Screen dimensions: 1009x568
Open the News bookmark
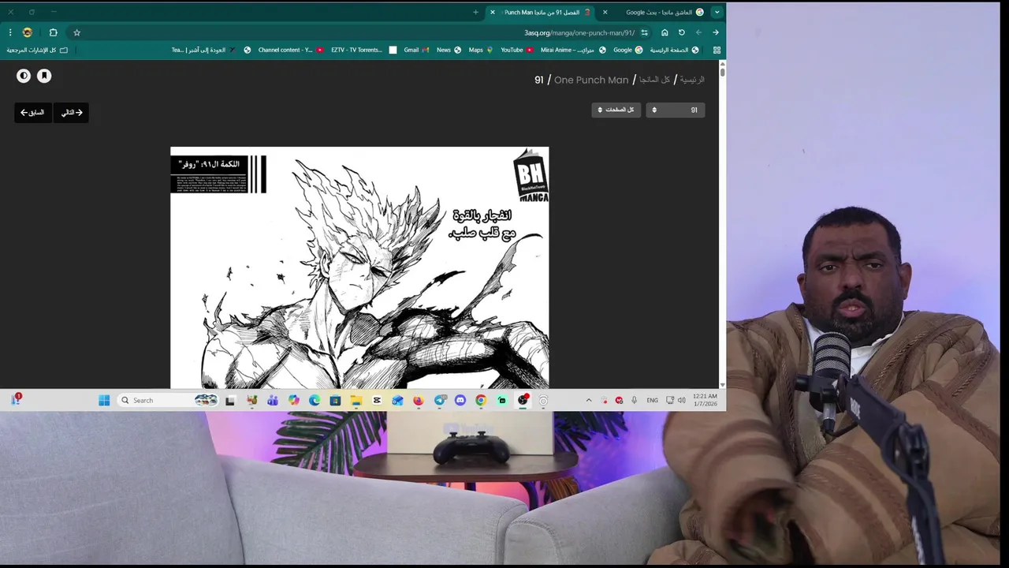[x=449, y=50]
